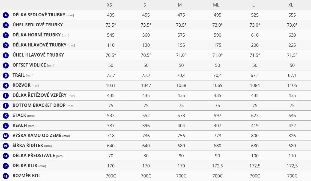Click the Rozvor value 1105 for XL

point(292,85)
